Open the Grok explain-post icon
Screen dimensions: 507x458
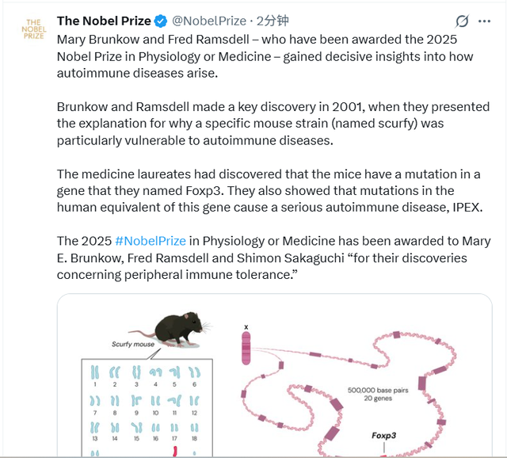463,21
